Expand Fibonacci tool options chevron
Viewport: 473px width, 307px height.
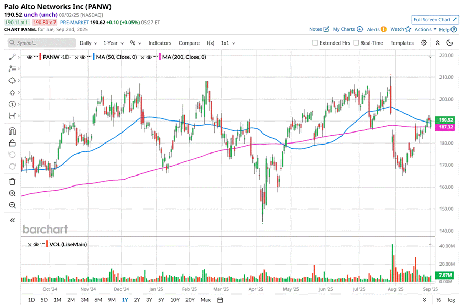pyautogui.click(x=19, y=69)
